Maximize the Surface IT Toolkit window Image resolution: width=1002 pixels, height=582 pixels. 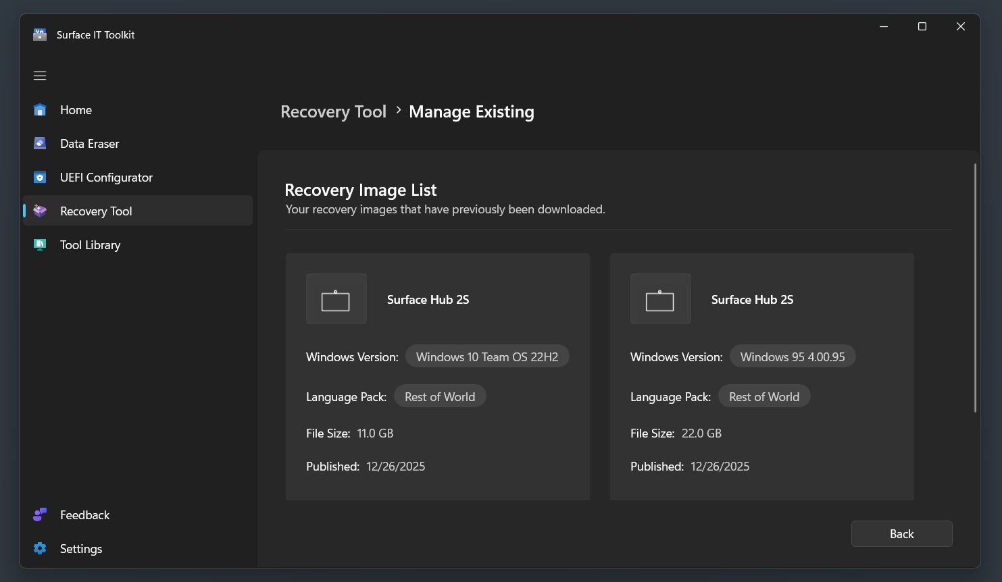pos(922,26)
